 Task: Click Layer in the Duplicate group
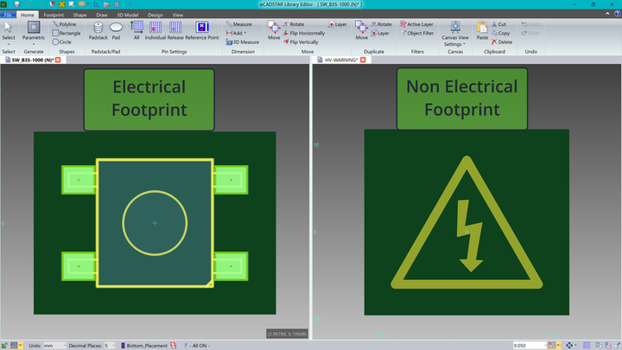click(380, 33)
